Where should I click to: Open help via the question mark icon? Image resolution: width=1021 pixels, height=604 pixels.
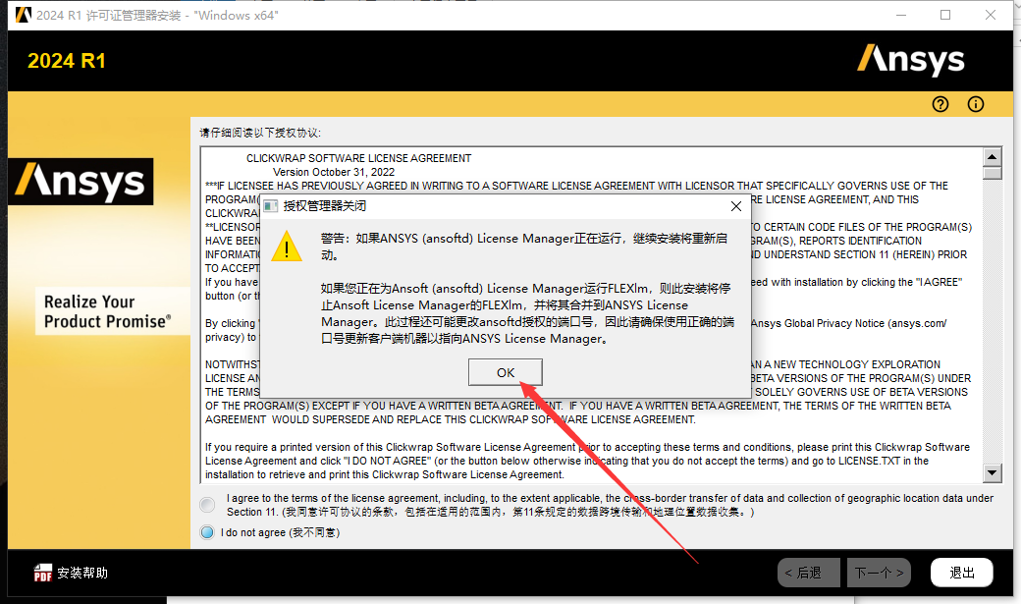pyautogui.click(x=940, y=104)
